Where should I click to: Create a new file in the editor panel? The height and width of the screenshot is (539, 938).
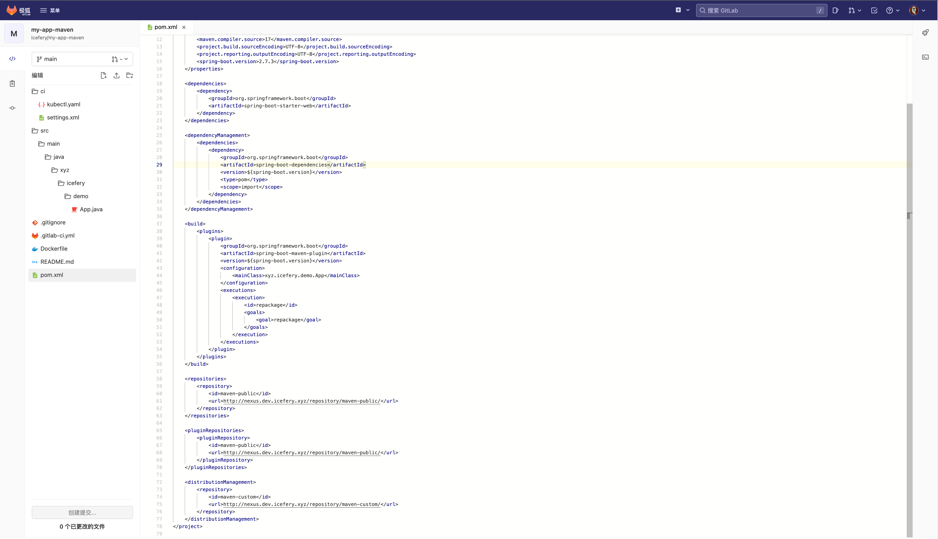click(x=103, y=75)
